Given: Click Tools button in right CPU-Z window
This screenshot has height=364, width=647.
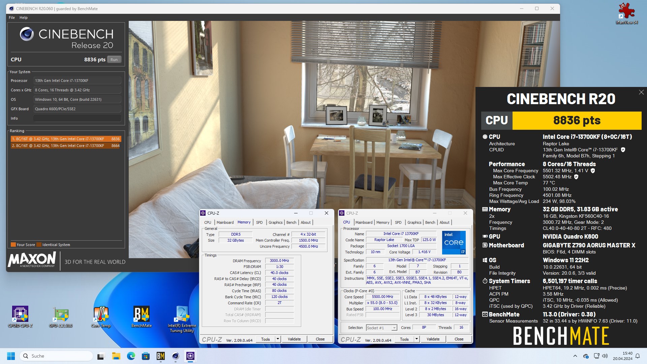Looking at the screenshot, I should (404, 339).
